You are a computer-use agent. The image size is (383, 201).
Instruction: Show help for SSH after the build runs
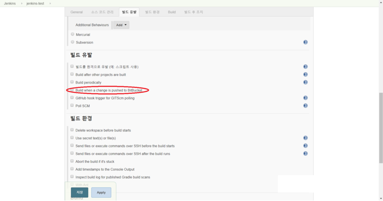tap(305, 154)
